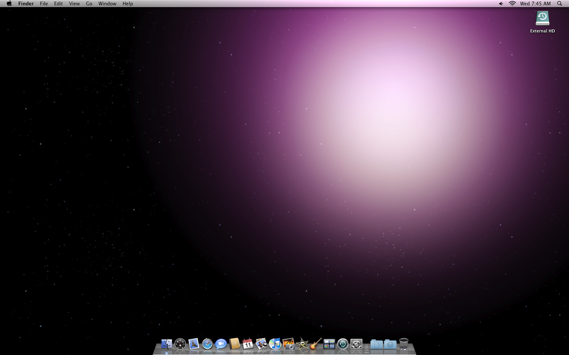The width and height of the screenshot is (569, 355).
Task: Open the View menu
Action: [x=74, y=4]
